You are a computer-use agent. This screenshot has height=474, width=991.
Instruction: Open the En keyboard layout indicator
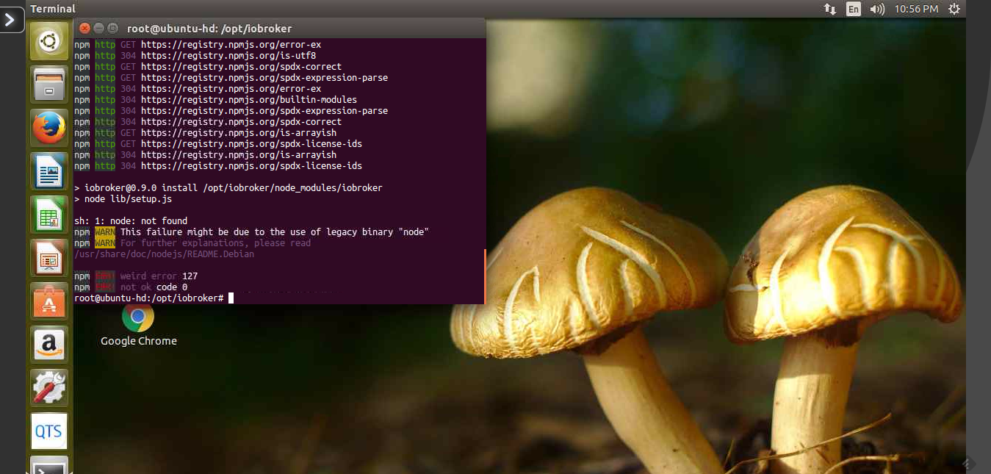pyautogui.click(x=853, y=9)
